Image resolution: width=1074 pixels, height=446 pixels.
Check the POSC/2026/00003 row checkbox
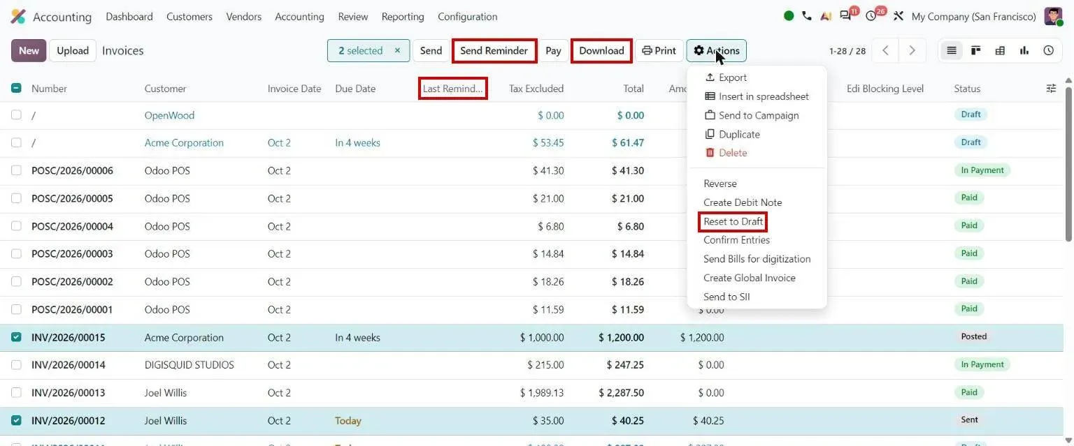click(16, 253)
